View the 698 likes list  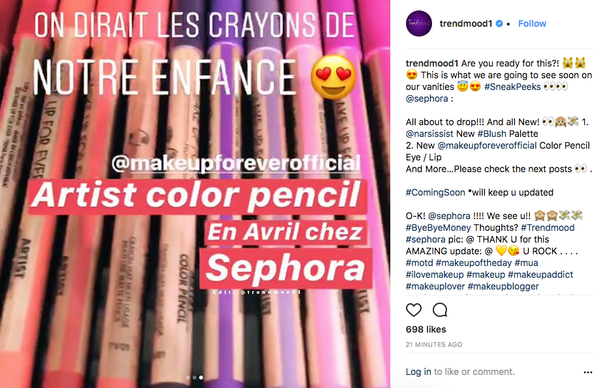pos(426,329)
